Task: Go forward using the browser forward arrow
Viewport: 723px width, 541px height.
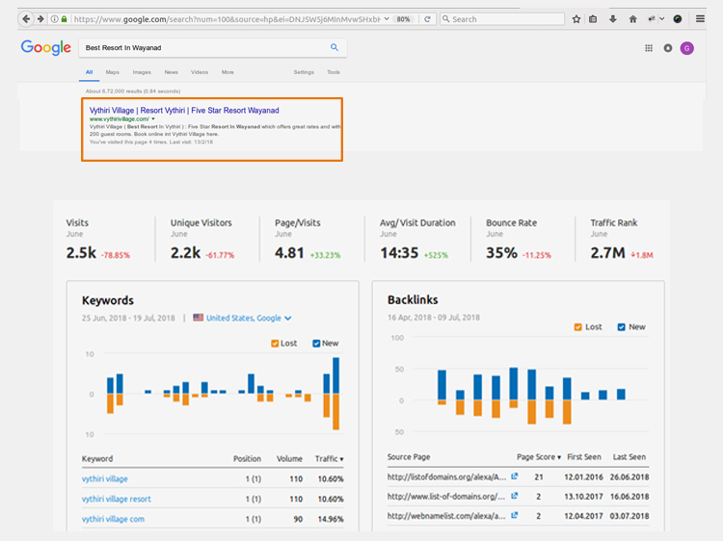Action: 40,19
